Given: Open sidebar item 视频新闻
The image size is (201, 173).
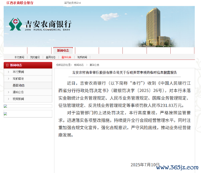Looking at the screenshot, I should [18, 99].
